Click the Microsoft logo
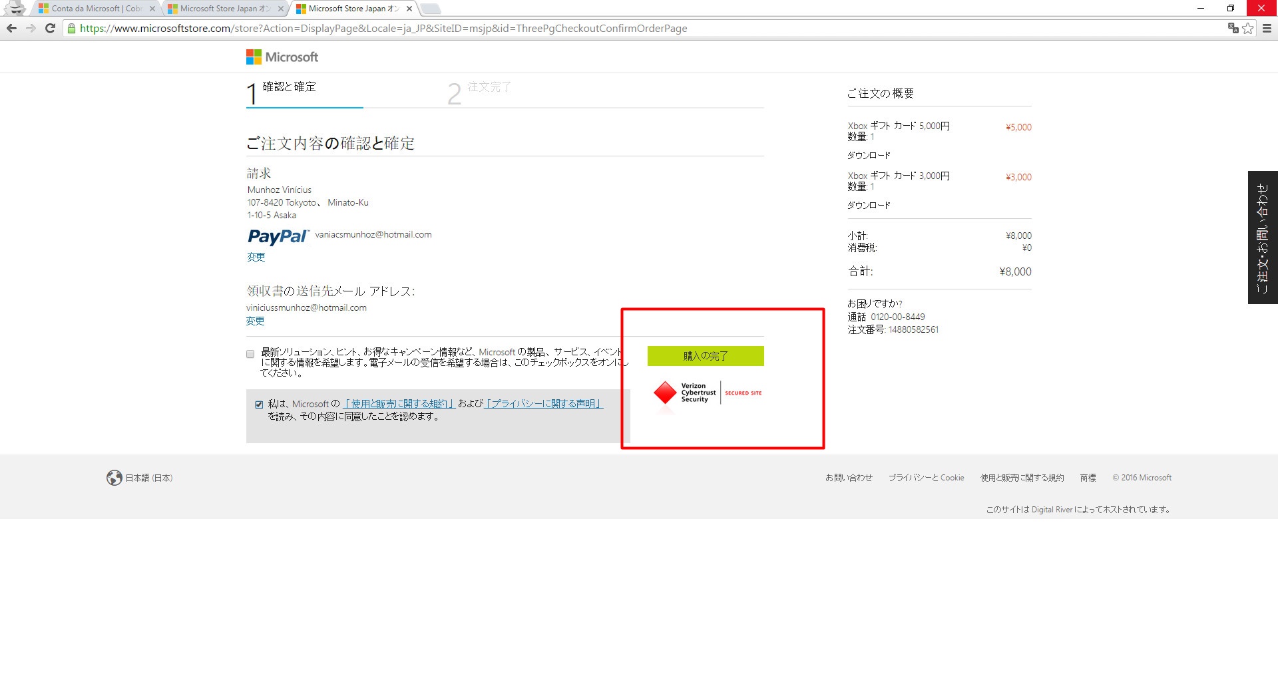Screen dimensions: 1278x692 click(x=282, y=57)
